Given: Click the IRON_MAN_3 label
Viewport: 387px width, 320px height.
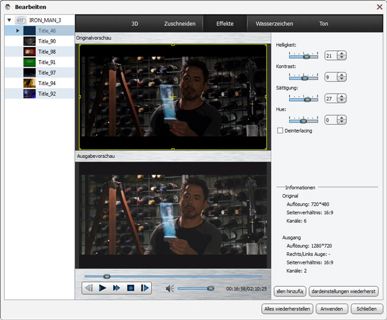Looking at the screenshot, I should (x=45, y=20).
